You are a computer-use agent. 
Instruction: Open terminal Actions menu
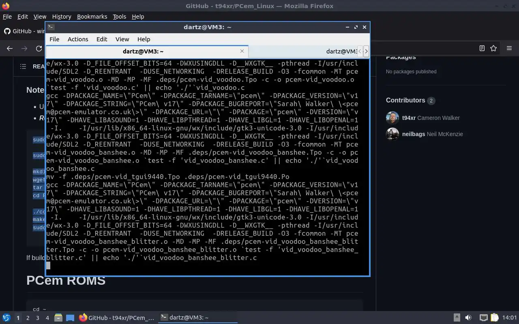(78, 39)
